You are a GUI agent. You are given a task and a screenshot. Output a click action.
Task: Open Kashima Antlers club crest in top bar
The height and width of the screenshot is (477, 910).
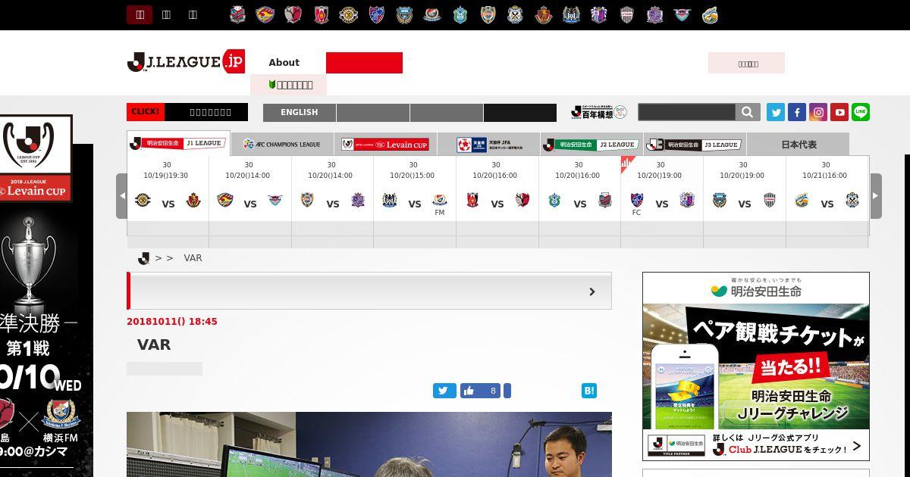tap(293, 14)
